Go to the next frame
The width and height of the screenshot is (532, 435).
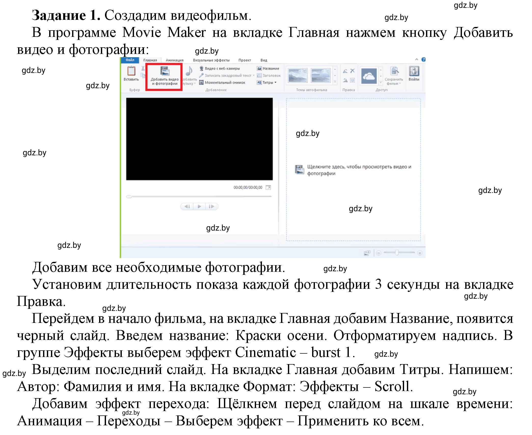point(211,206)
